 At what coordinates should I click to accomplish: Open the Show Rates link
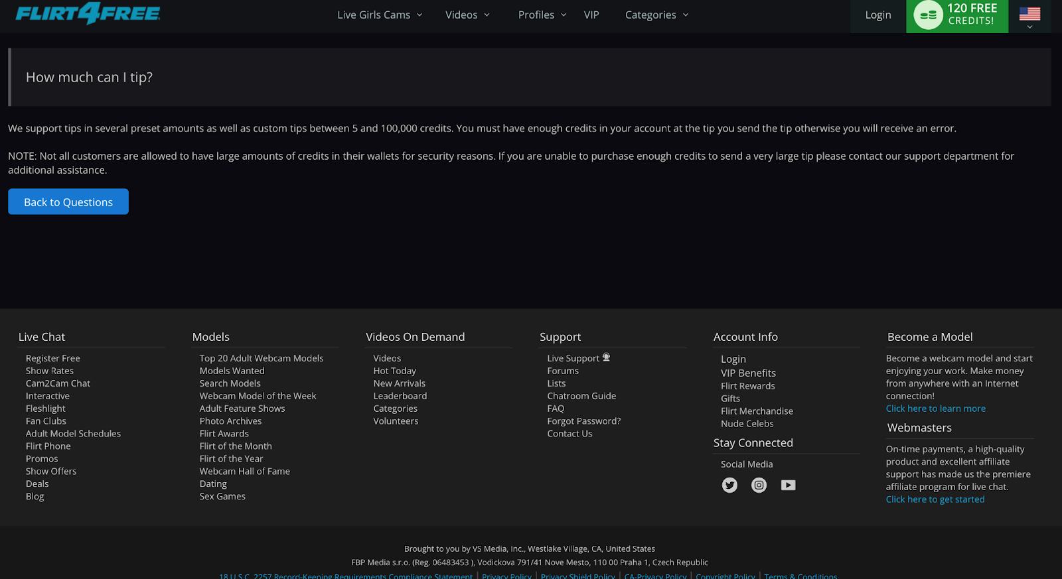point(50,371)
